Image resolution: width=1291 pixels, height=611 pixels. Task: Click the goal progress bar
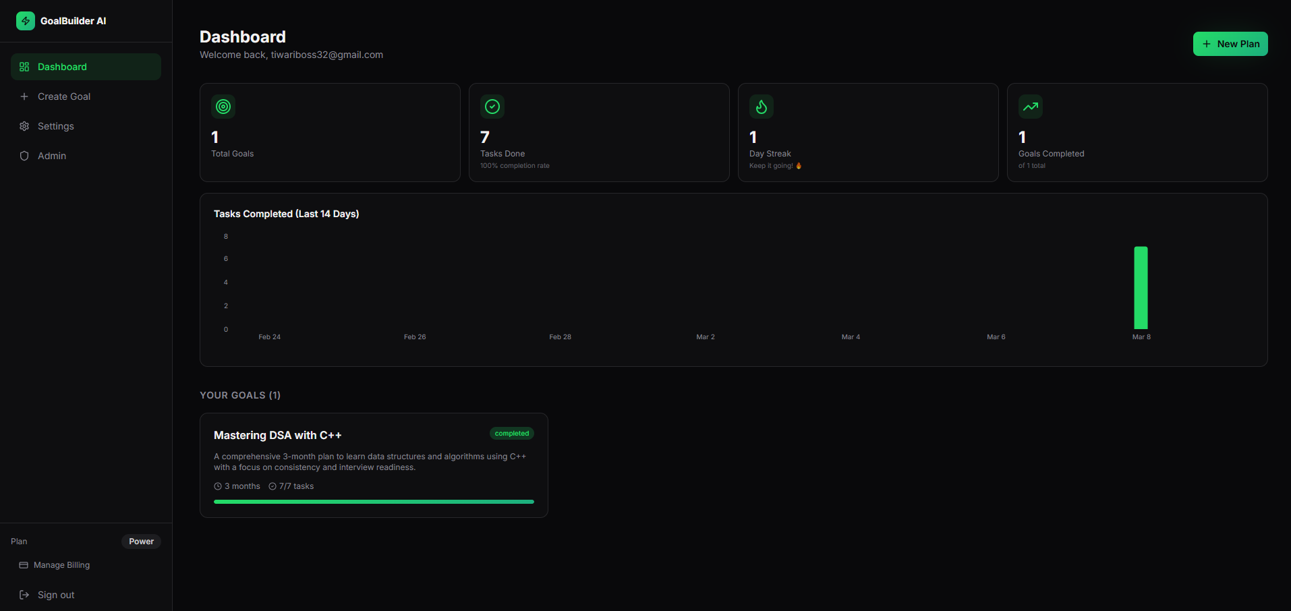373,502
